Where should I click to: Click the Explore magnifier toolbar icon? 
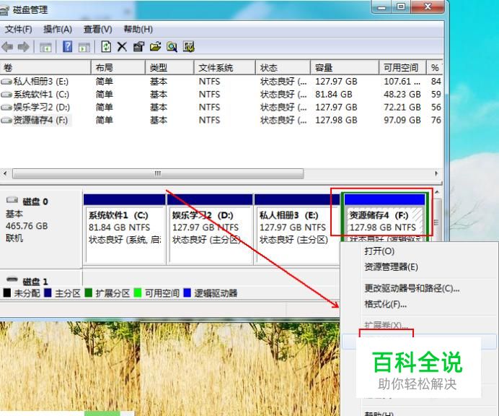point(172,47)
